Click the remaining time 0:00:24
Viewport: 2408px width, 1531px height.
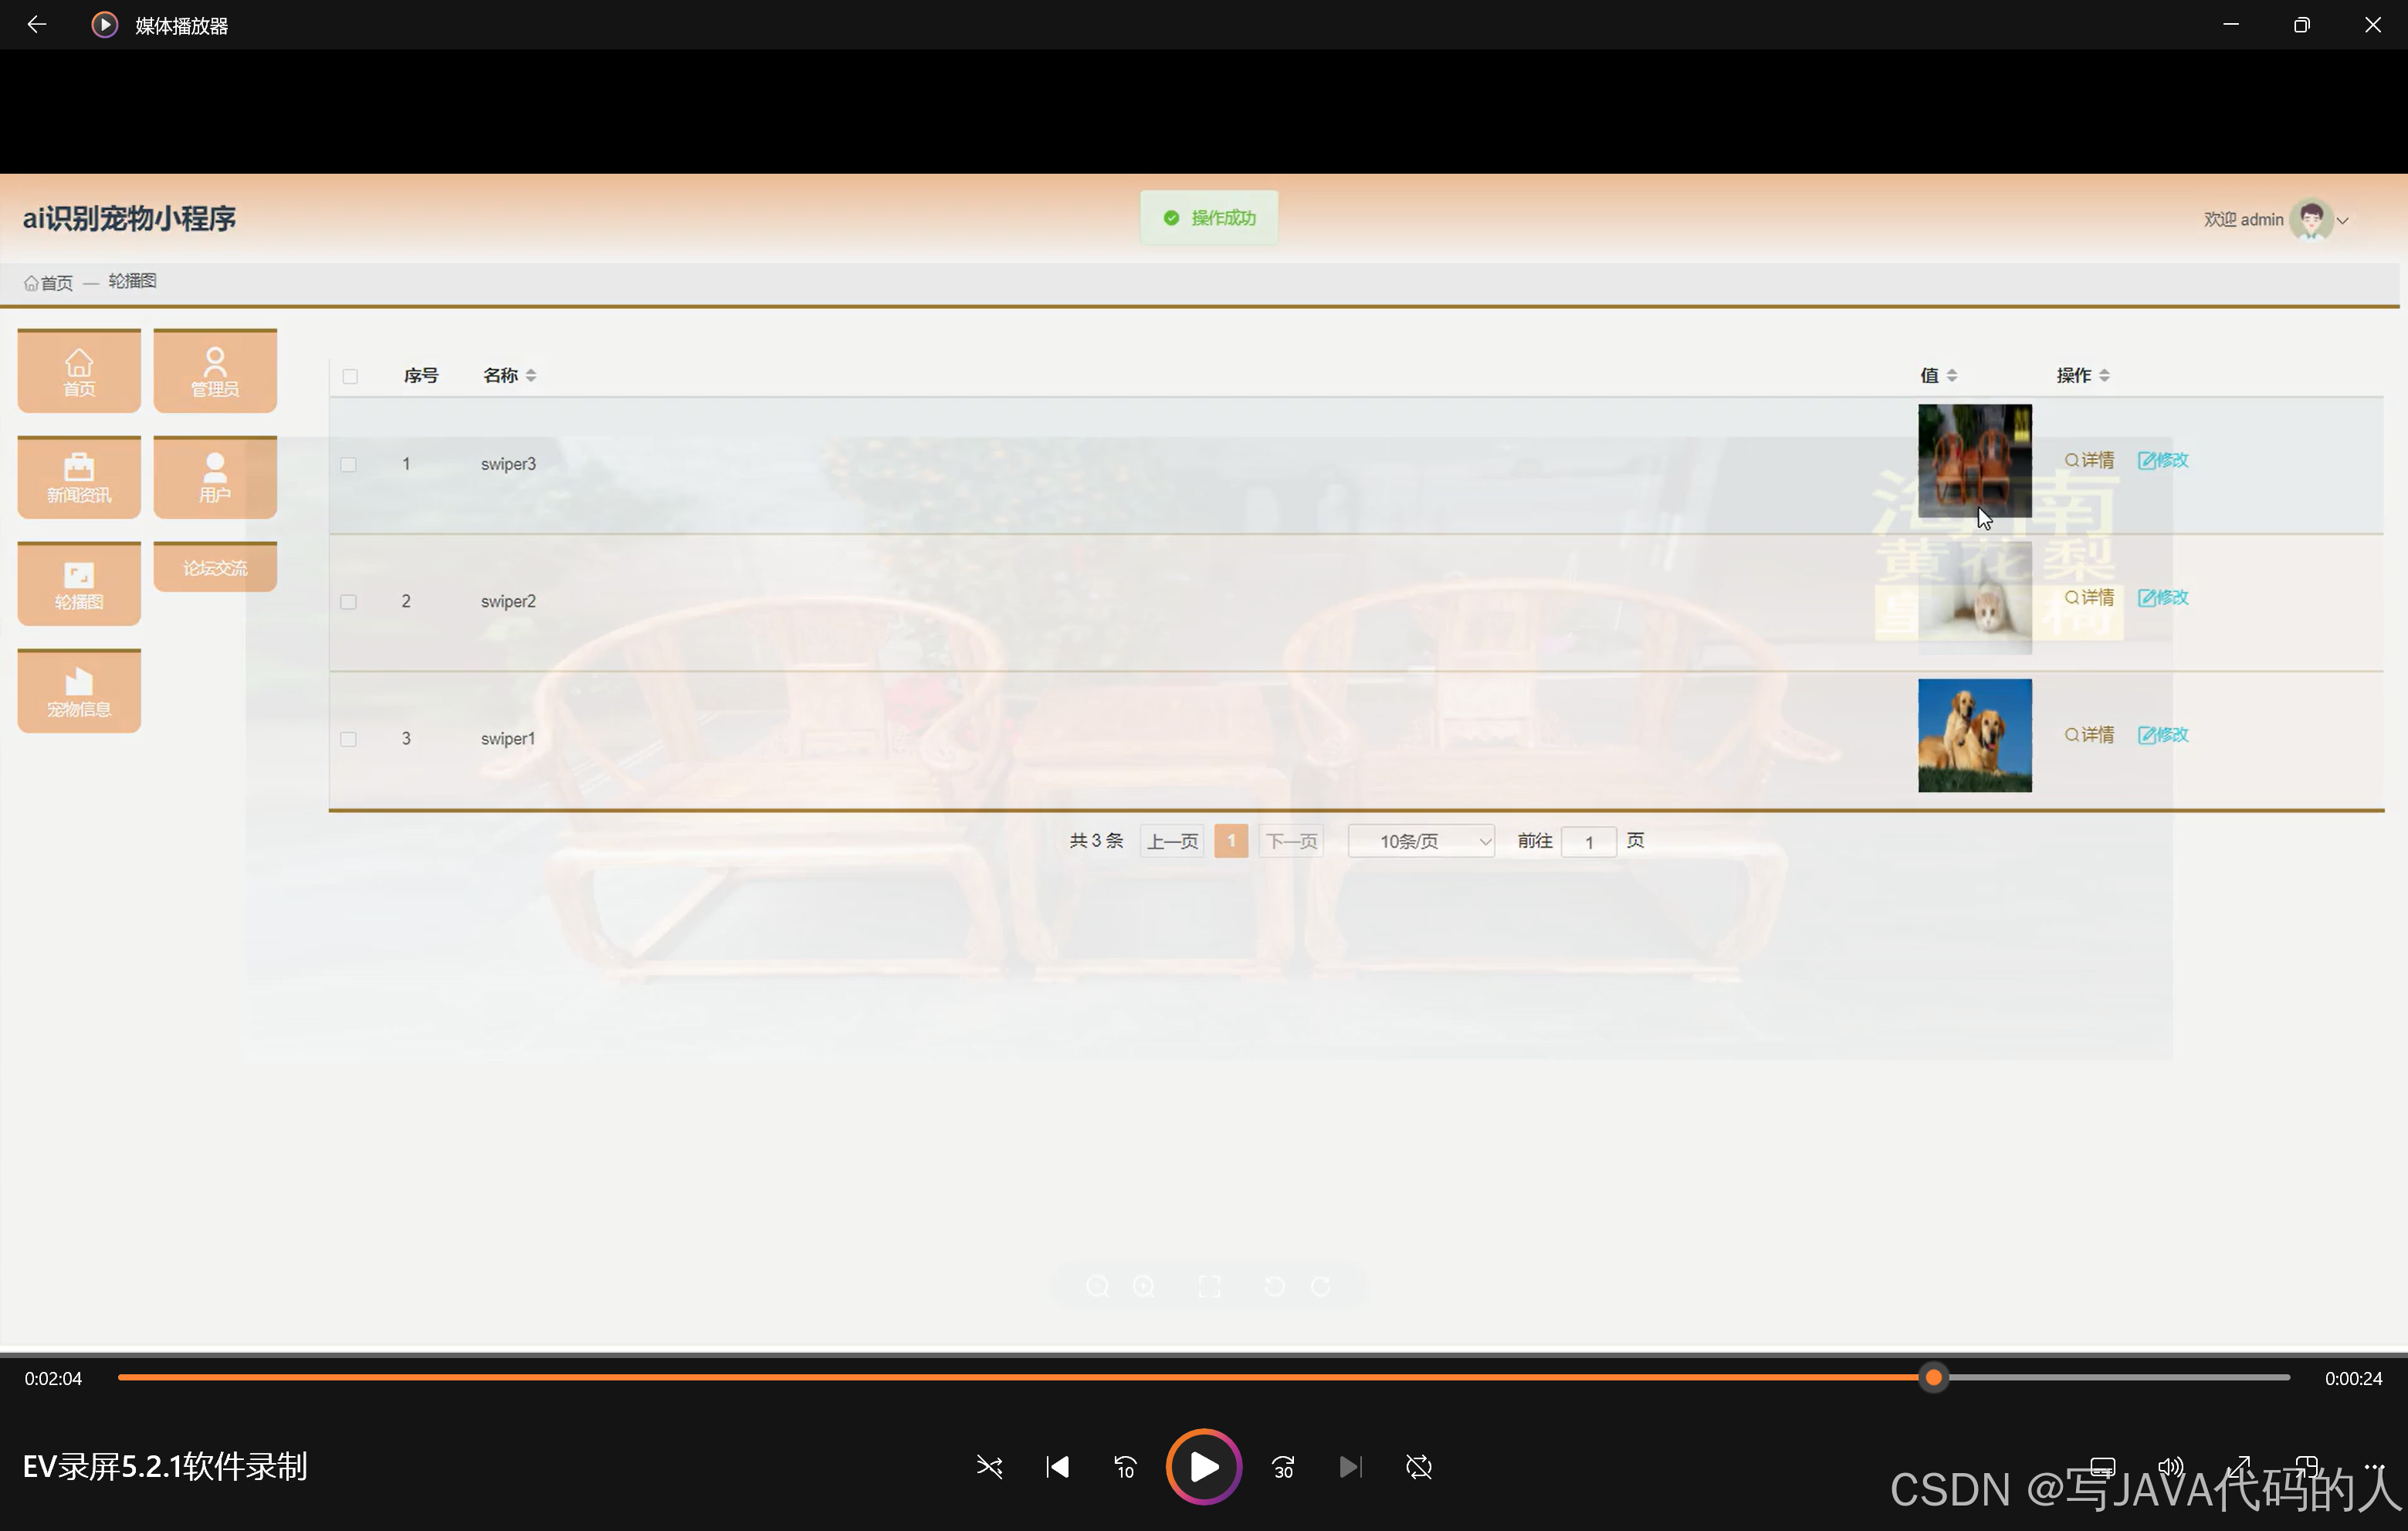tap(2353, 1378)
